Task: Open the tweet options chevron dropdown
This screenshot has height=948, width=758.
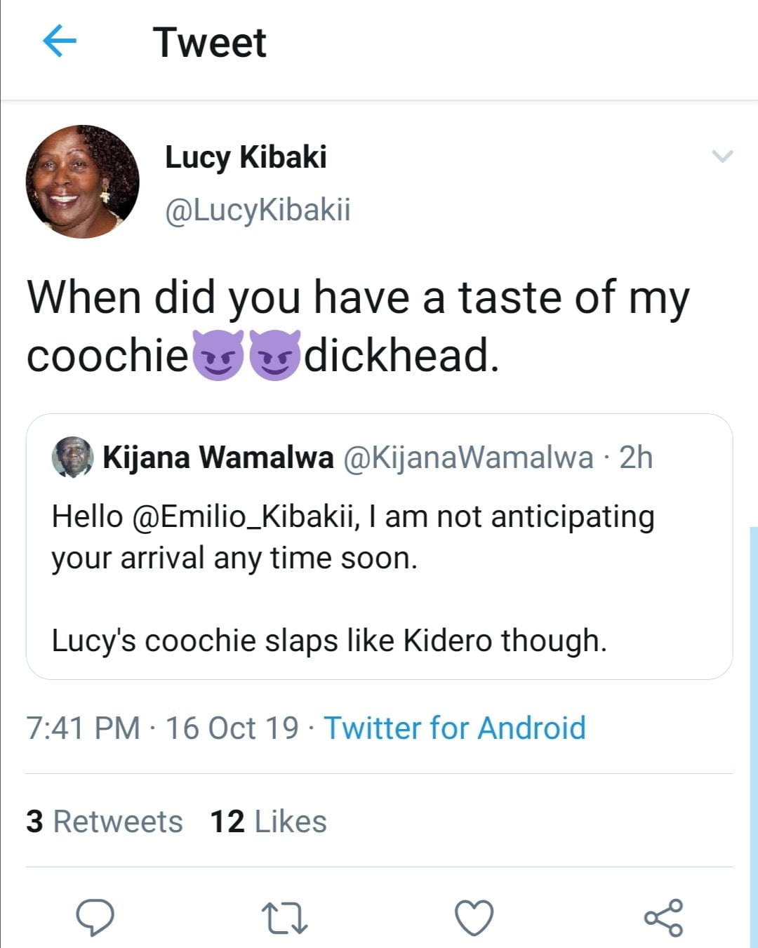Action: pyautogui.click(x=722, y=156)
